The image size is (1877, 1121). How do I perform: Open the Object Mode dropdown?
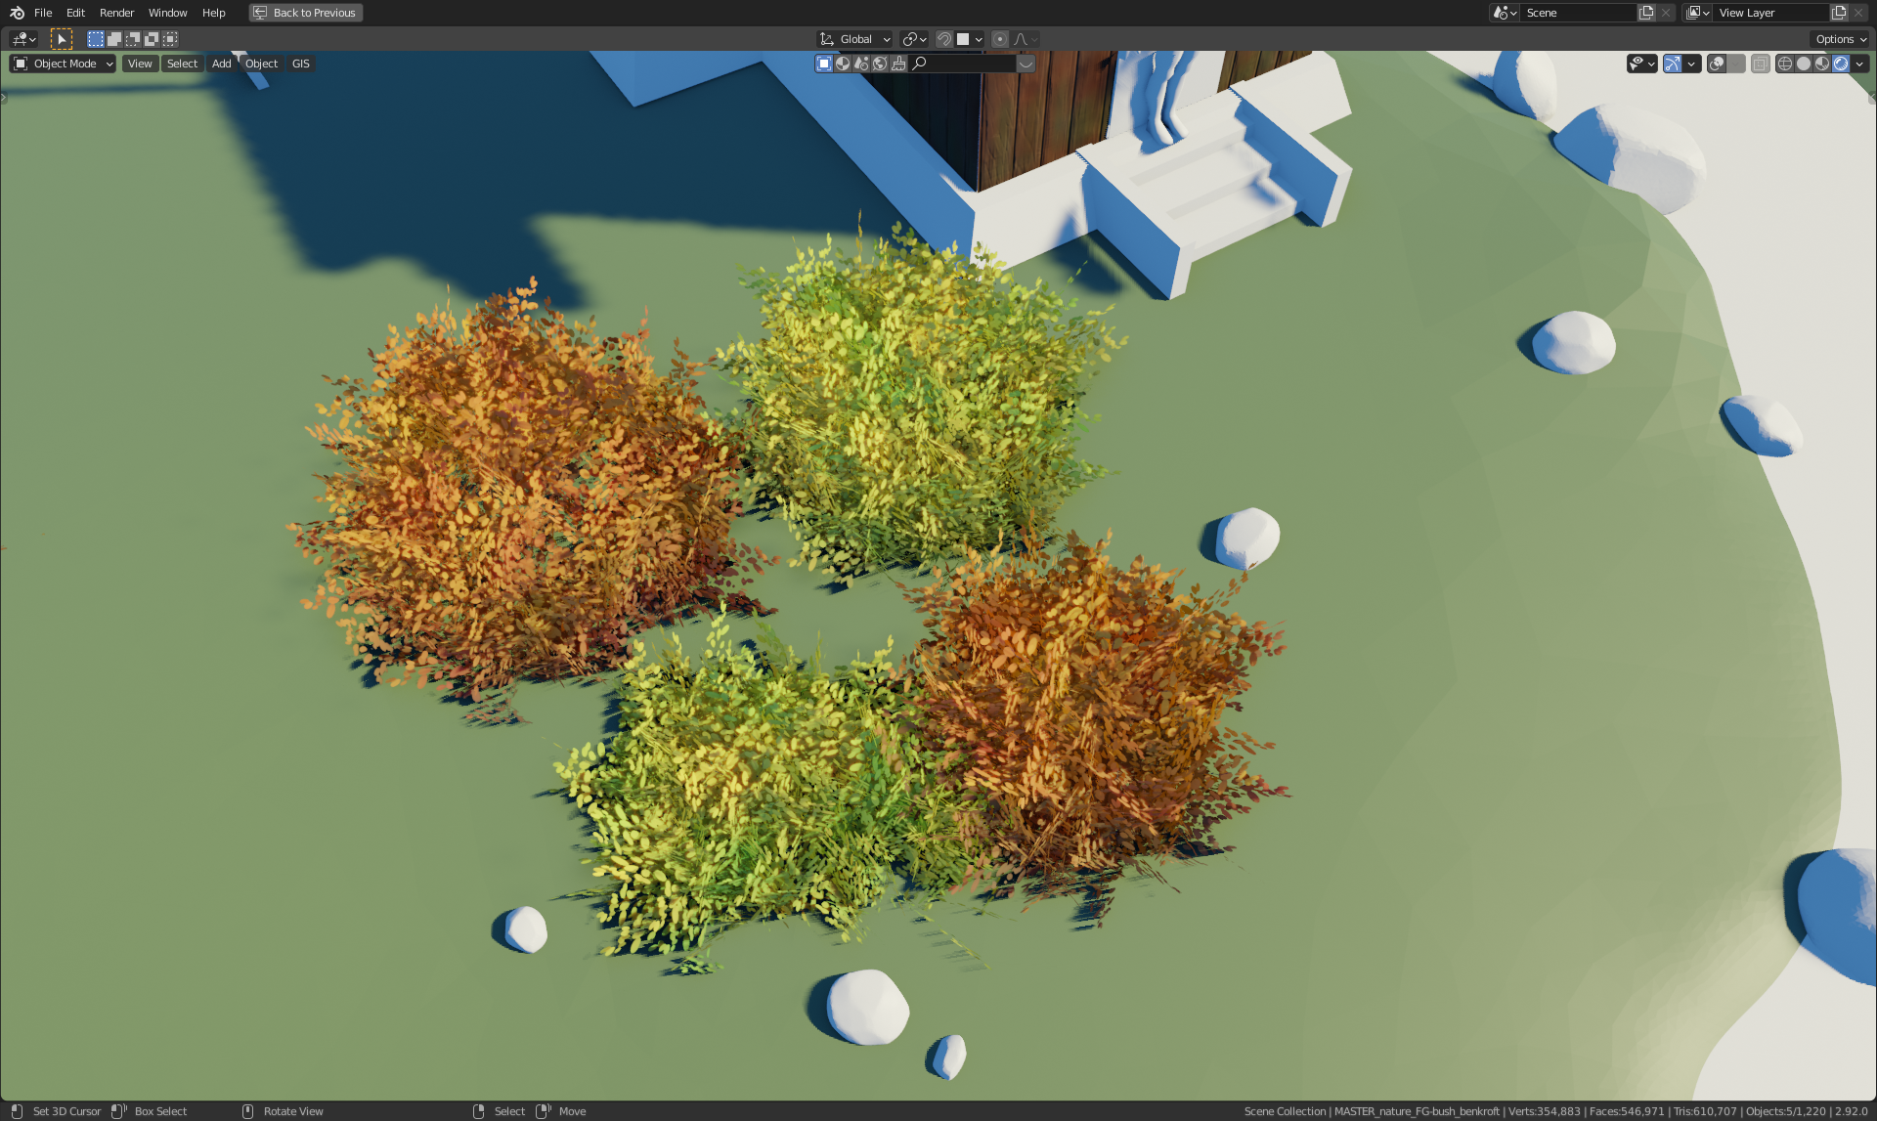[64, 64]
